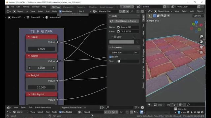This screenshot has height=118, width=211.
Task: Toggle Camera exclude checkbox in the outliner
Action: [188, 112]
